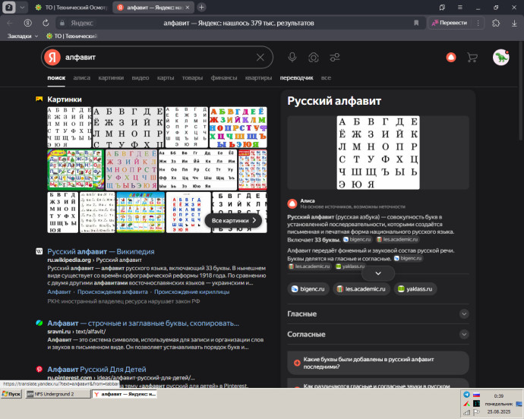Open Происхождение кириллицы sublink
Viewport: 524px width, 419px height.
click(x=192, y=291)
